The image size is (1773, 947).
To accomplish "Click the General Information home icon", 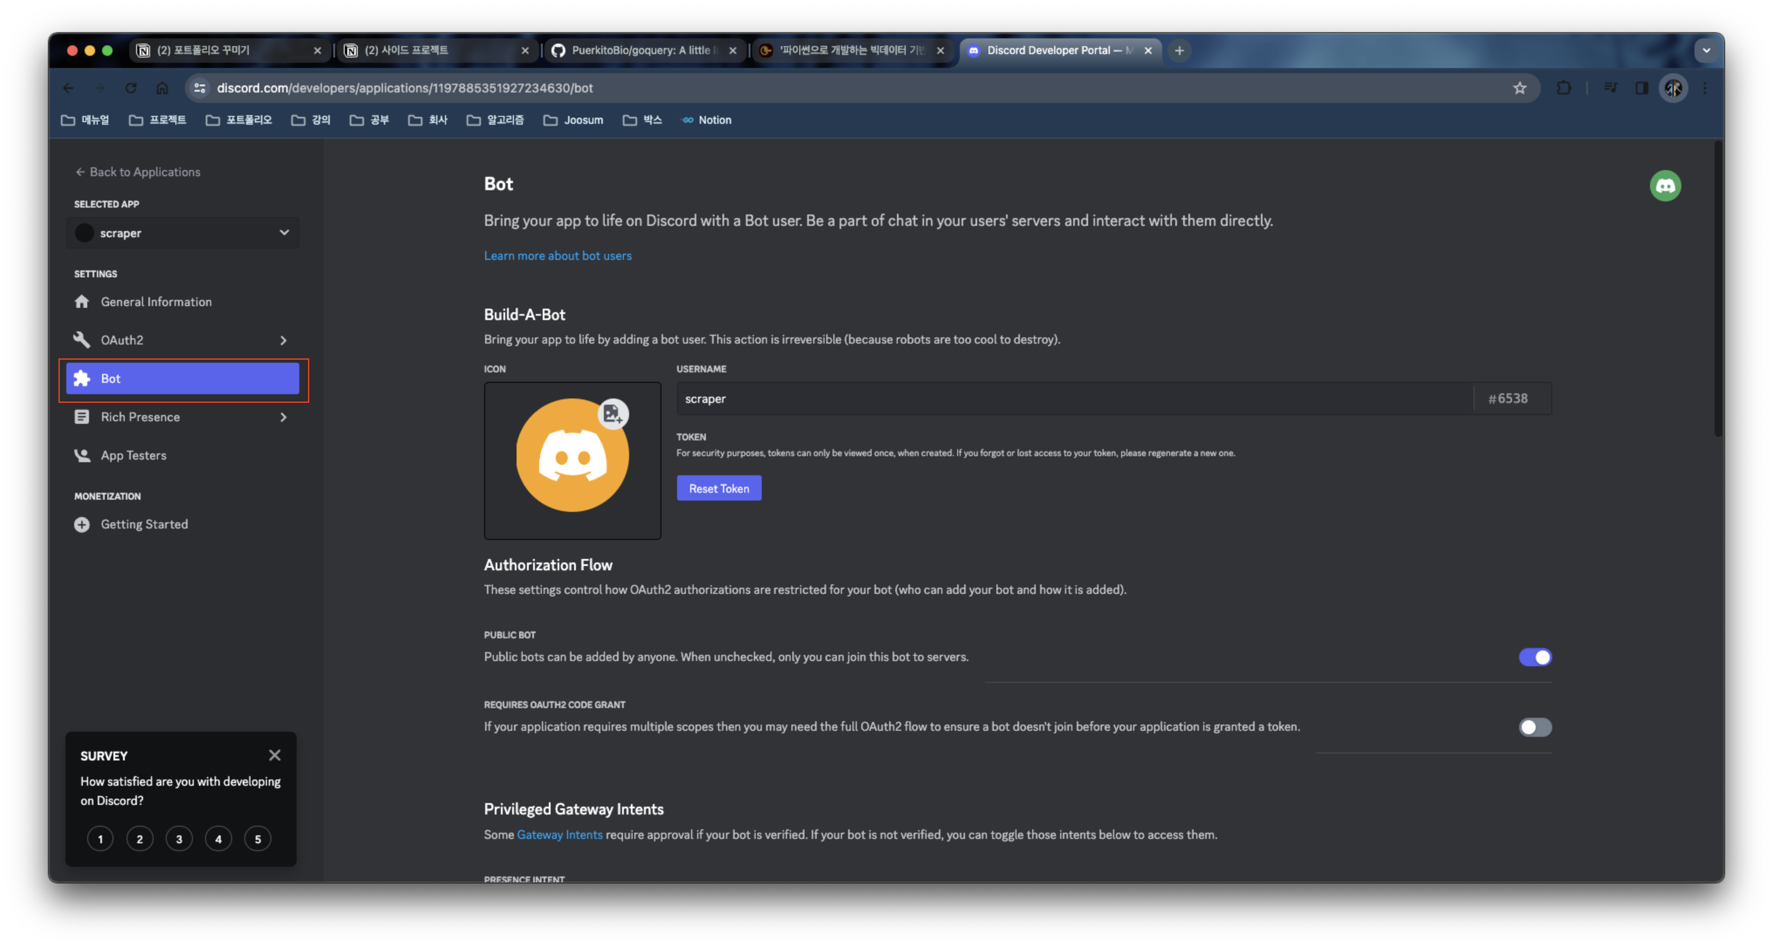I will (82, 302).
